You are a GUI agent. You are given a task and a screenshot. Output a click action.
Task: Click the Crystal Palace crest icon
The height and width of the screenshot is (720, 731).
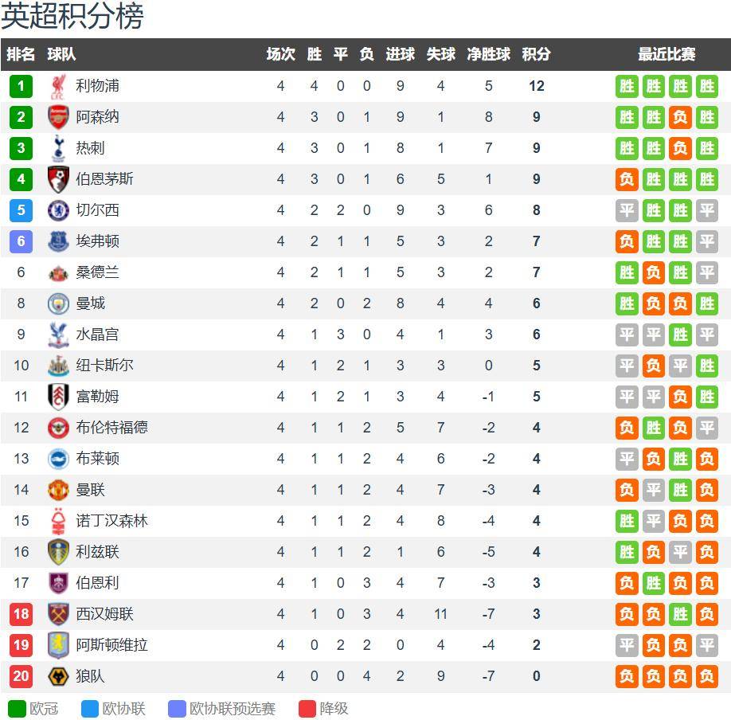tap(59, 335)
